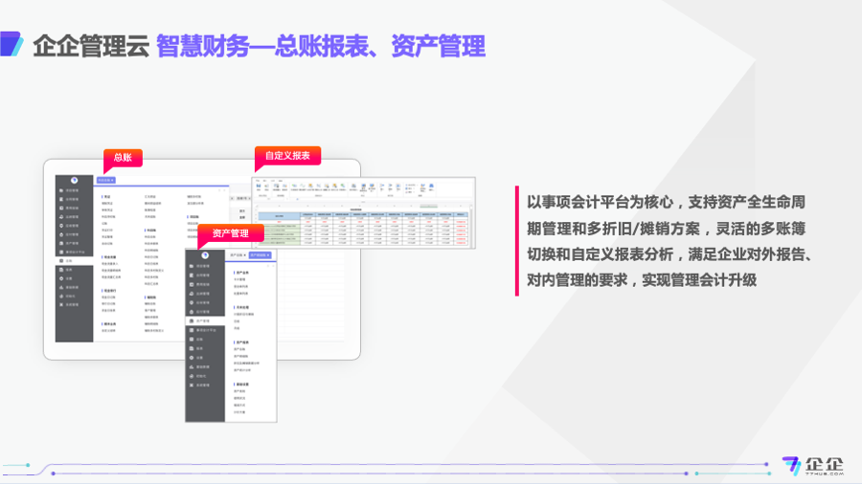Click the round logo atop the front asset panel sidebar
862x484 pixels.
pos(204,254)
